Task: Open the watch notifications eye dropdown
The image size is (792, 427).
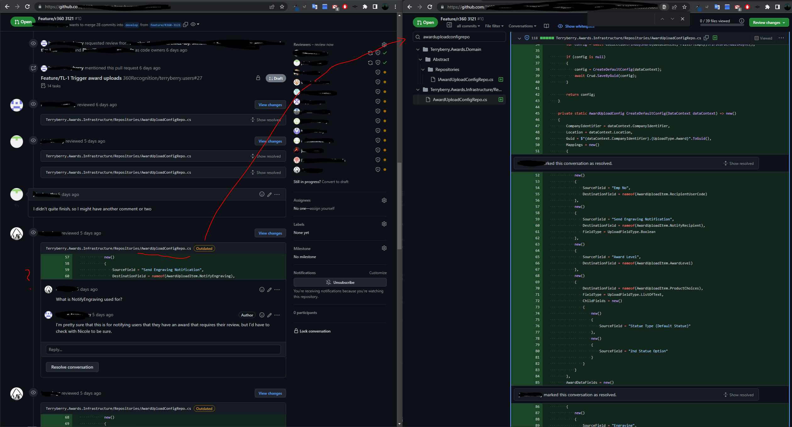Action: pos(195,24)
